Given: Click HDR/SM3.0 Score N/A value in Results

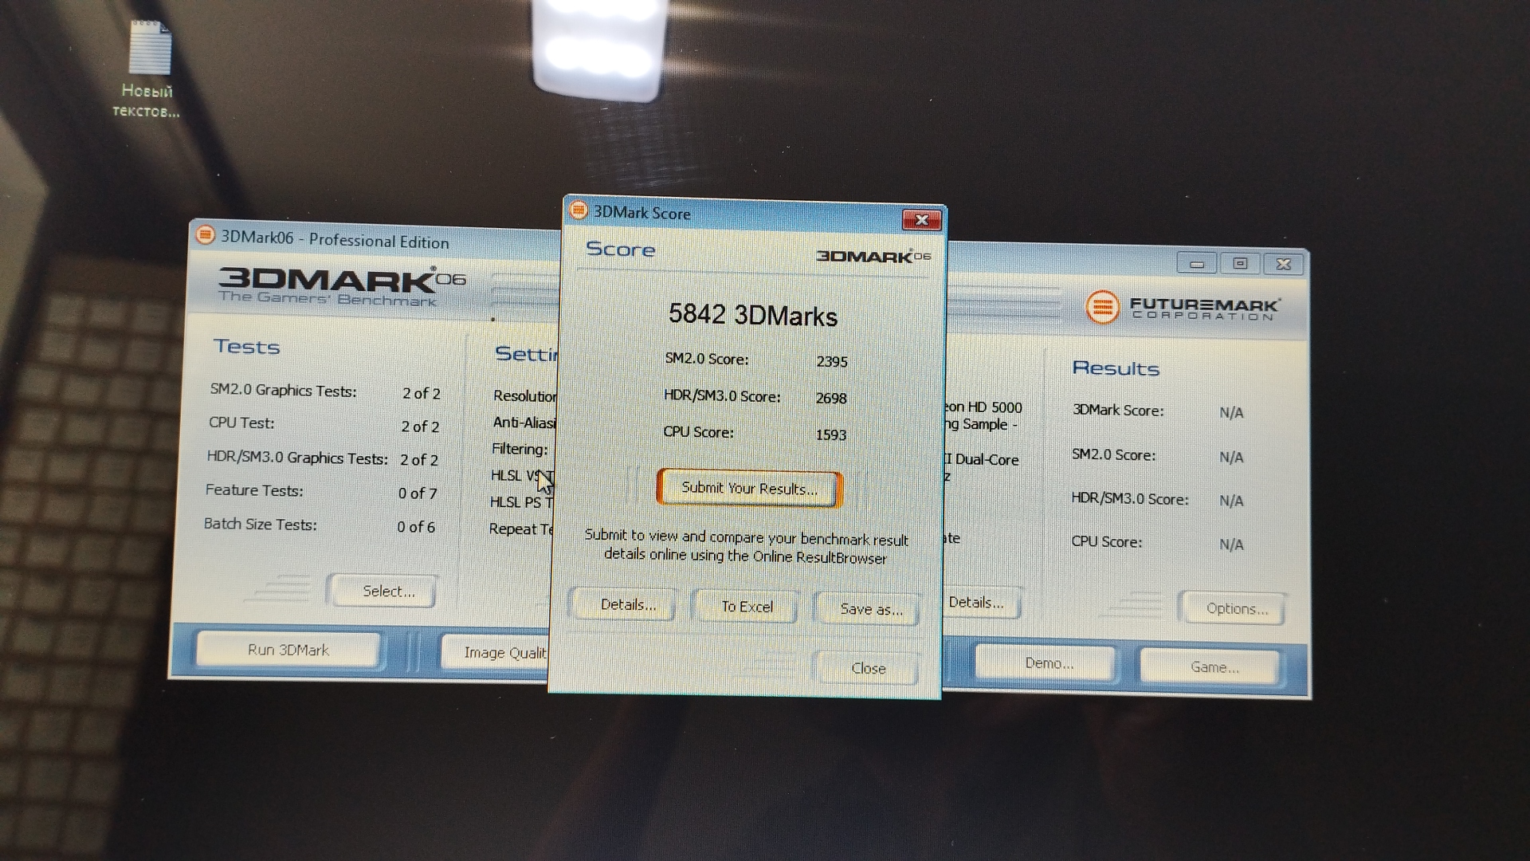Looking at the screenshot, I should click(x=1231, y=501).
